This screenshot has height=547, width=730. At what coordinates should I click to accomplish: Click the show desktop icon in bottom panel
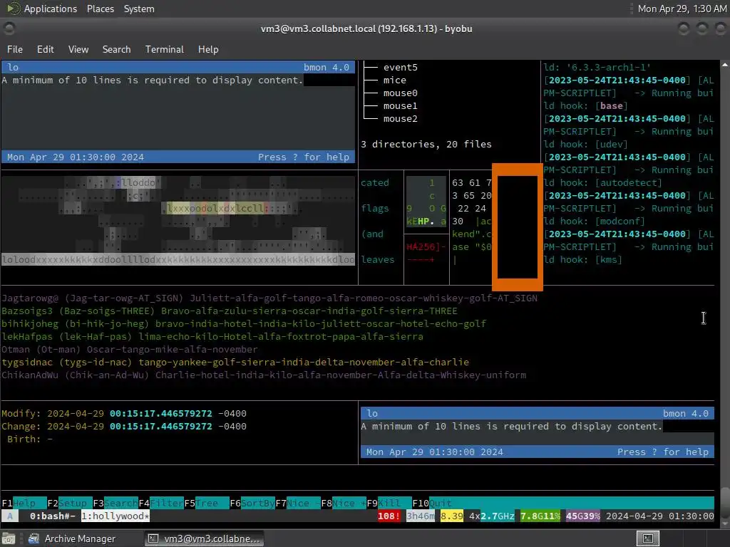9,538
